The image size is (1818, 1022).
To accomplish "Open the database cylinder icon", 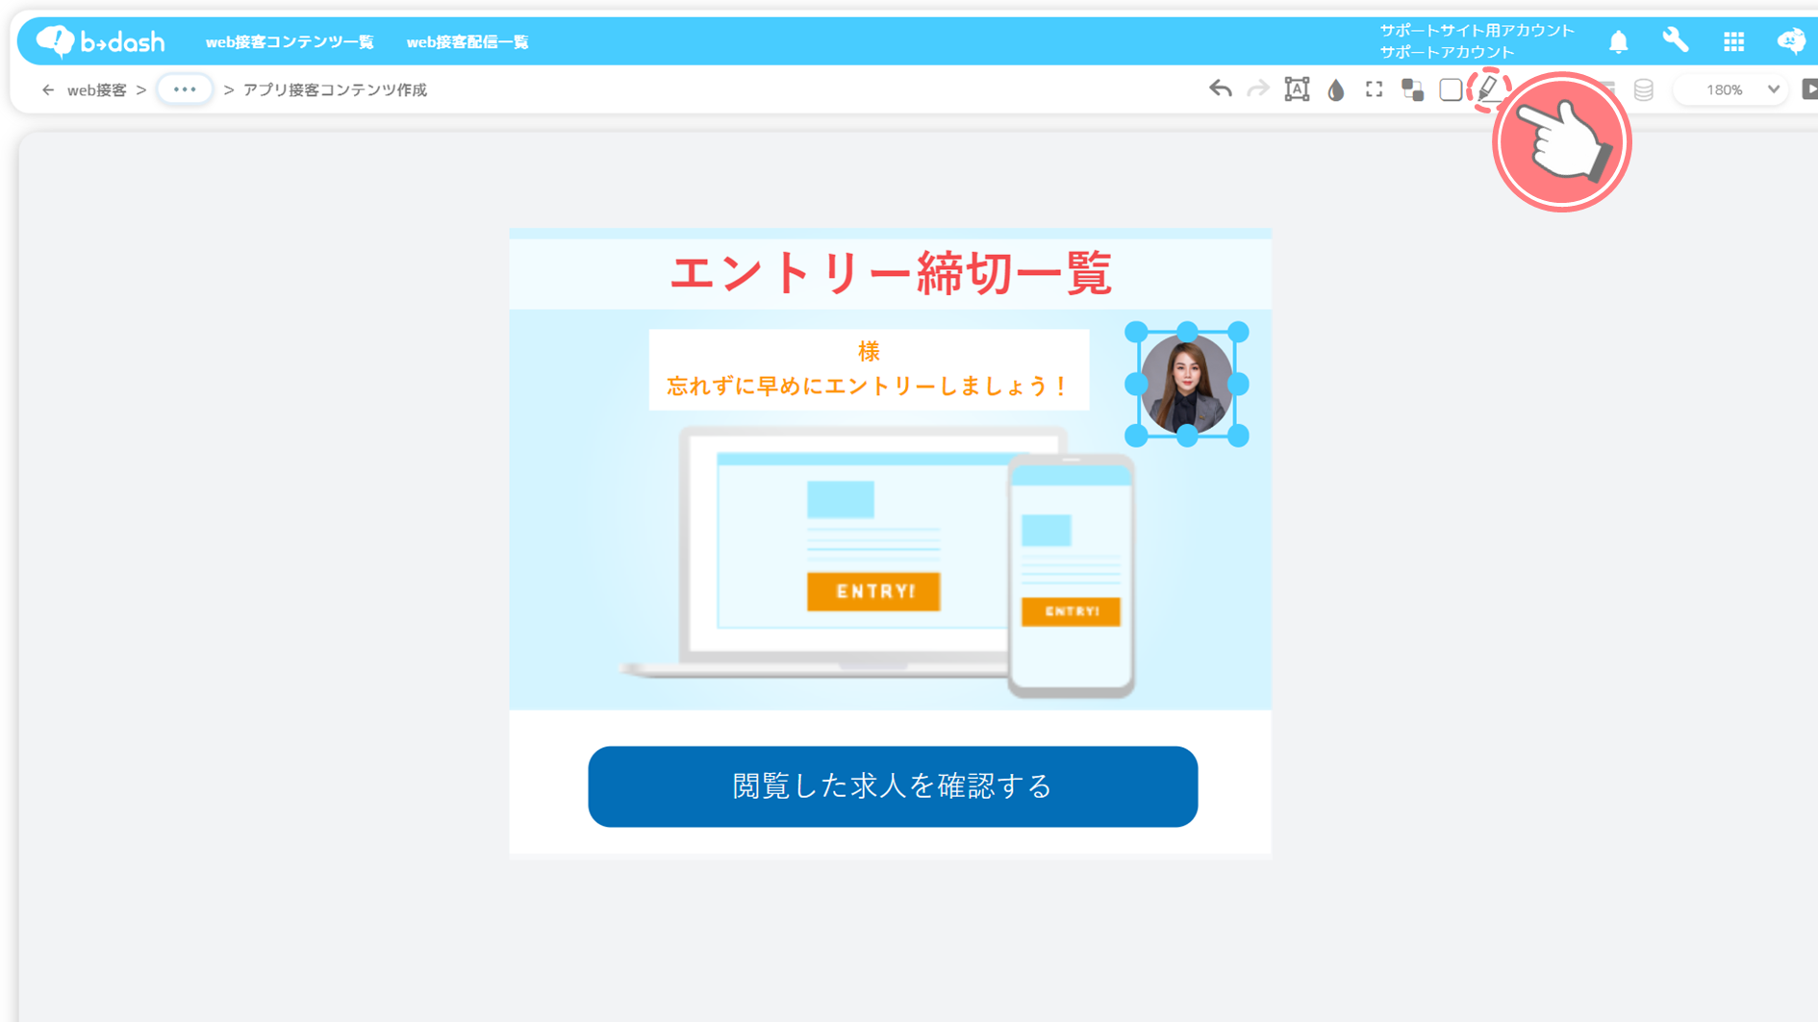I will [1644, 89].
